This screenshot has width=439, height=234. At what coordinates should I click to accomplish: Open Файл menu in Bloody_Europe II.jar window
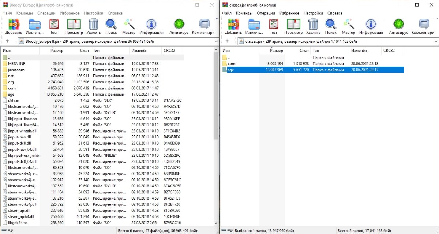click(x=7, y=13)
